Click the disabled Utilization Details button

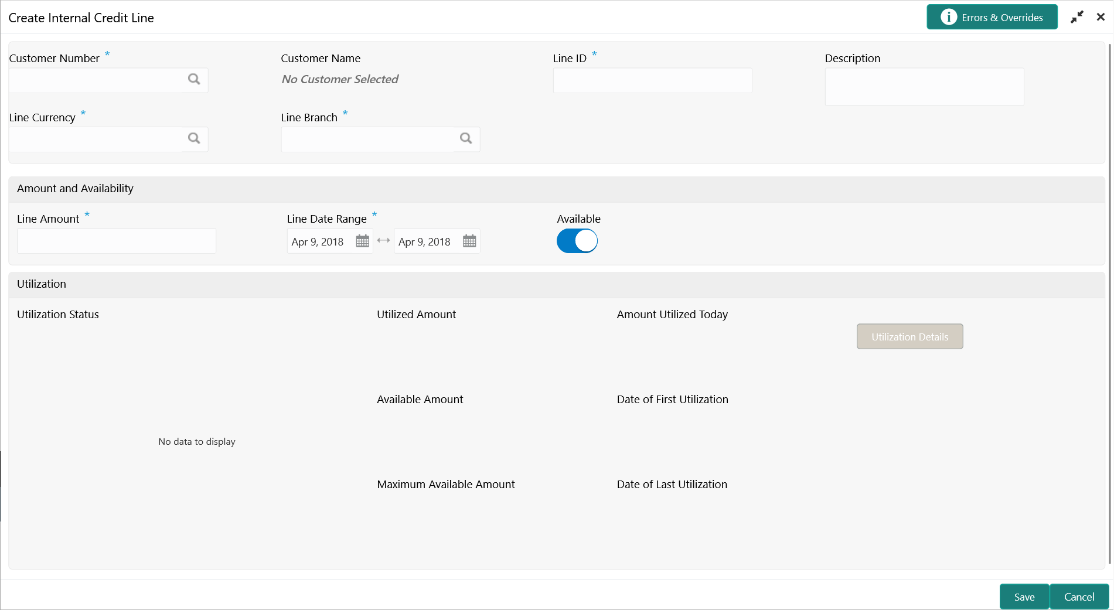coord(909,336)
